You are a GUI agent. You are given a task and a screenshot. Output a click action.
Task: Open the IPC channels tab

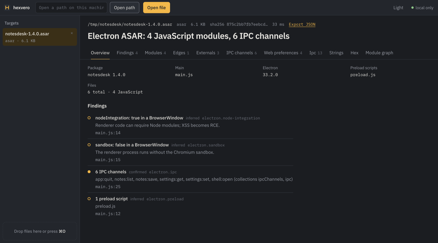pyautogui.click(x=241, y=53)
